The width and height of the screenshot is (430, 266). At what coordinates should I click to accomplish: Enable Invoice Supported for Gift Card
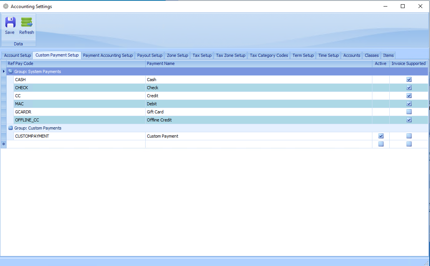point(409,112)
